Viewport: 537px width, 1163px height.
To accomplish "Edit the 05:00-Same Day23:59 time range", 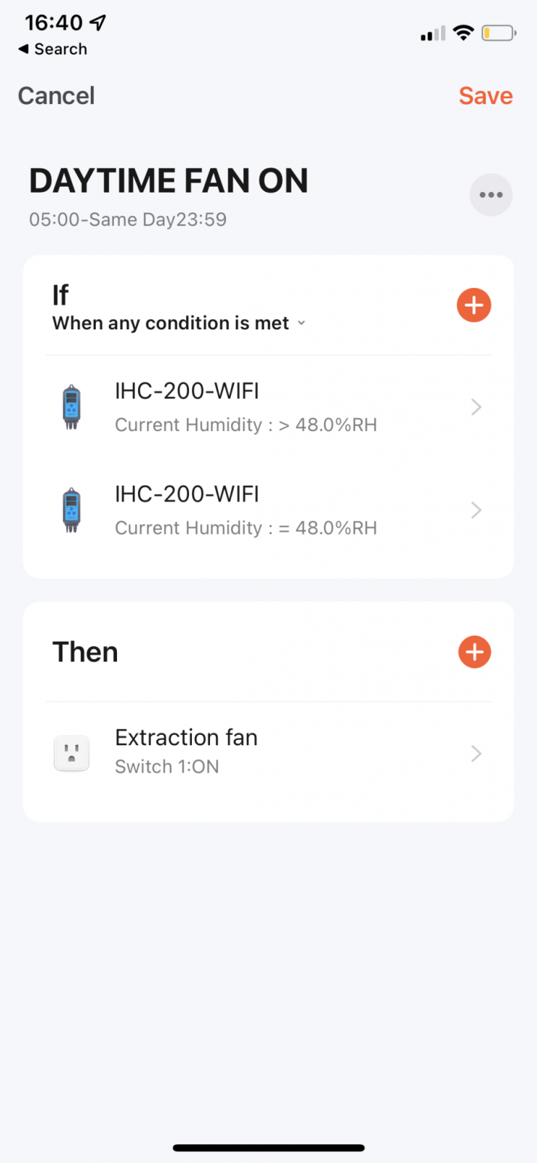I will coord(128,220).
